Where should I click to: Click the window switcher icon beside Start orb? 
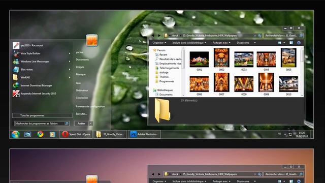[27, 134]
